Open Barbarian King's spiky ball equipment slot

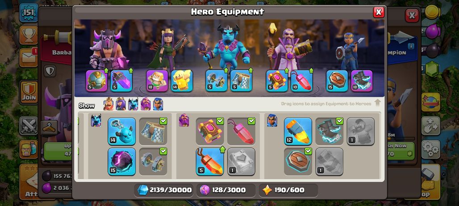(x=96, y=81)
